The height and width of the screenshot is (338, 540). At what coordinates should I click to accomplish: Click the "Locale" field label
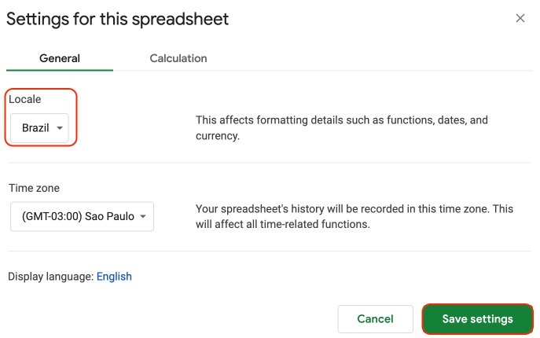point(24,100)
